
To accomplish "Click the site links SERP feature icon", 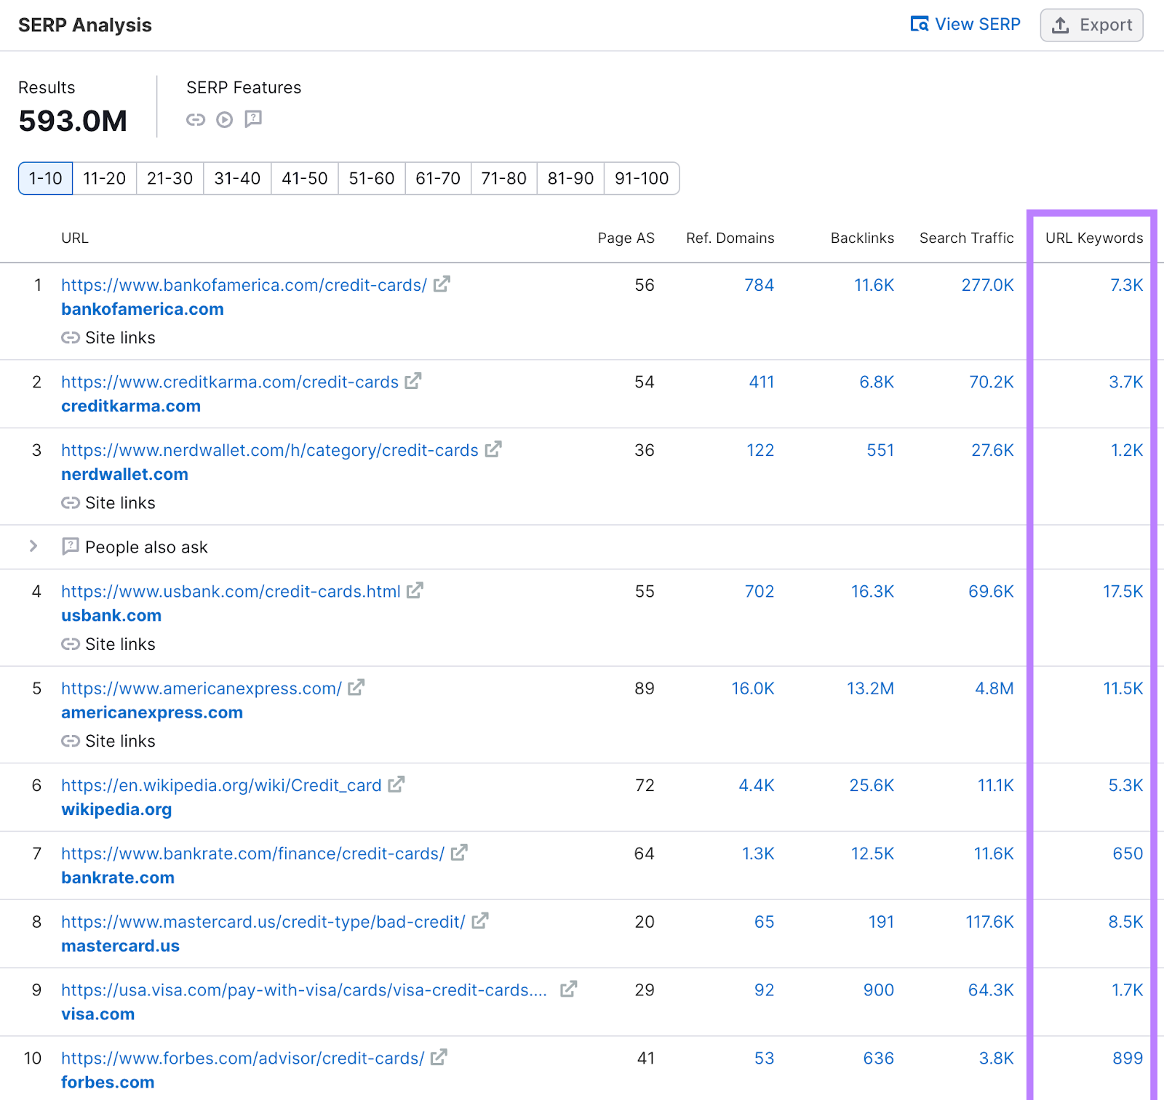I will point(196,119).
